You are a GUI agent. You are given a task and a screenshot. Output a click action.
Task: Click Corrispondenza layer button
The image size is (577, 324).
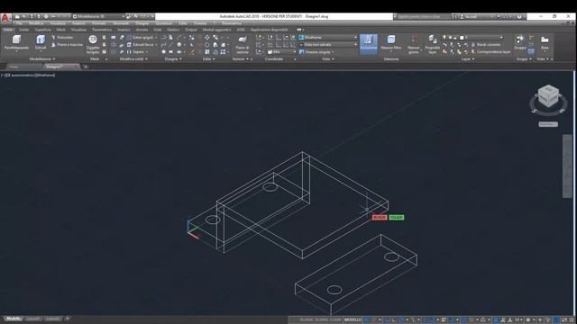coord(490,52)
